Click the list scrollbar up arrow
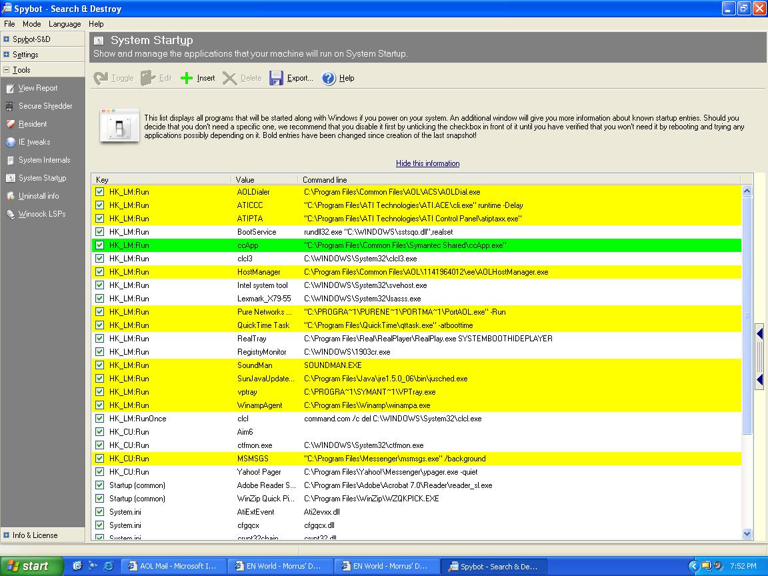Viewport: 768px width, 576px height. [x=747, y=191]
